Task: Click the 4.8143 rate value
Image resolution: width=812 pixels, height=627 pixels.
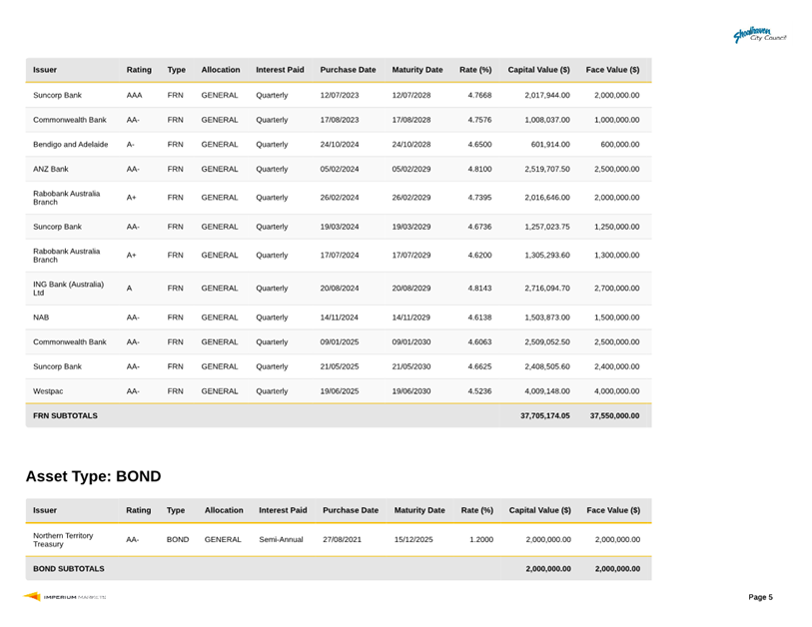Action: (x=479, y=288)
